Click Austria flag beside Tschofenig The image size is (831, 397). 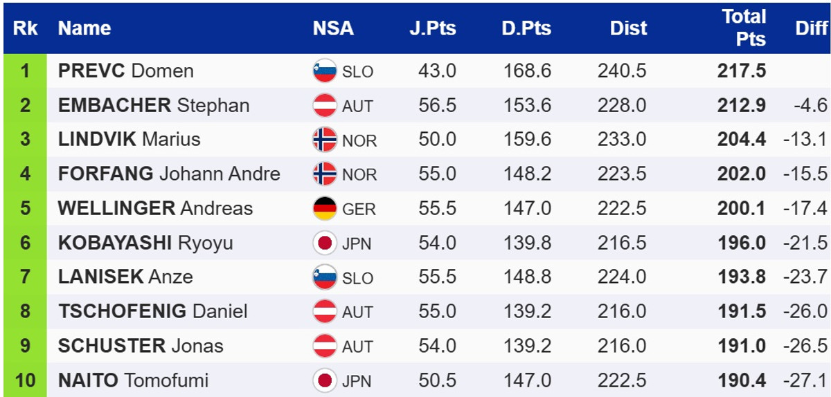point(324,311)
